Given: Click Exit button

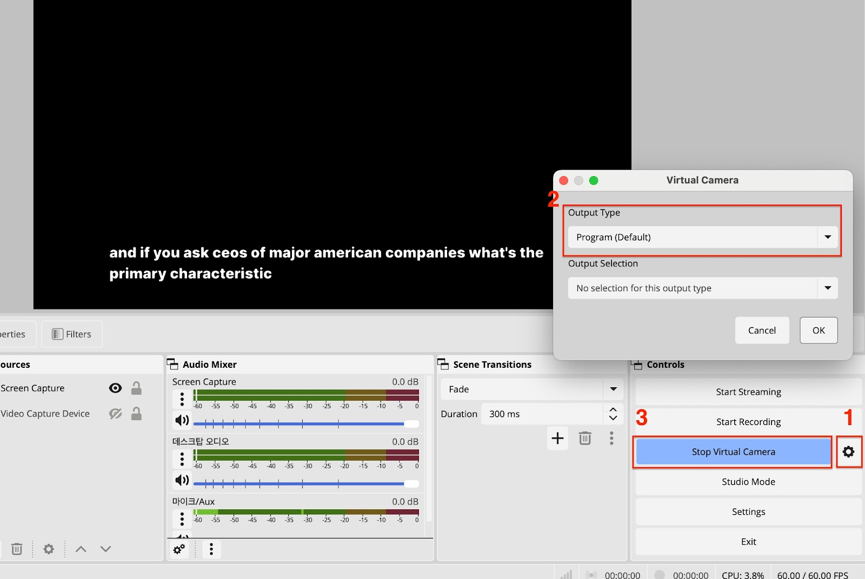Looking at the screenshot, I should pos(748,542).
